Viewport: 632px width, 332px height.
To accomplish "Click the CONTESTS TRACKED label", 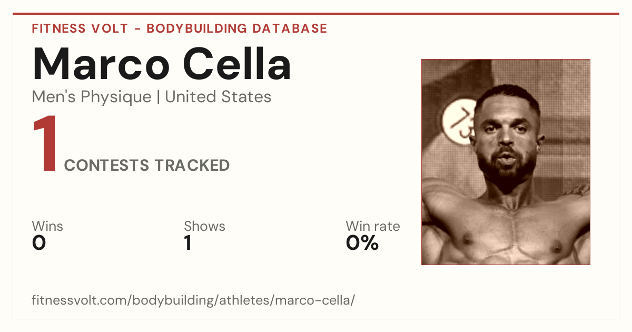I will click(147, 165).
